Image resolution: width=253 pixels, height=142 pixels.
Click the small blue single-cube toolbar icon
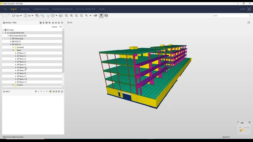click(x=48, y=16)
